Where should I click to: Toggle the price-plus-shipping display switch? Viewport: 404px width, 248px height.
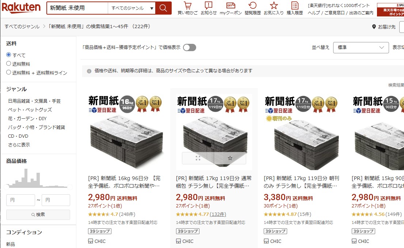point(190,47)
